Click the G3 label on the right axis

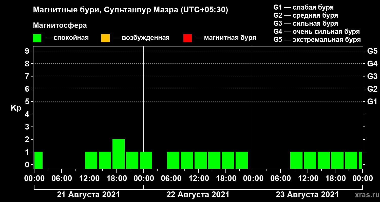(x=372, y=76)
